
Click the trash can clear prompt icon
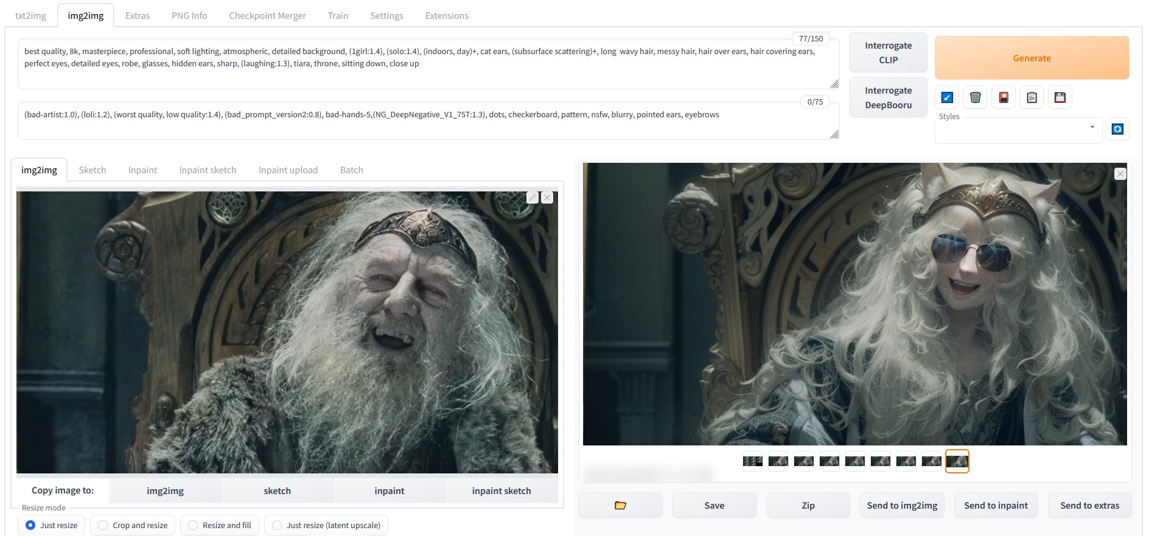(x=975, y=97)
